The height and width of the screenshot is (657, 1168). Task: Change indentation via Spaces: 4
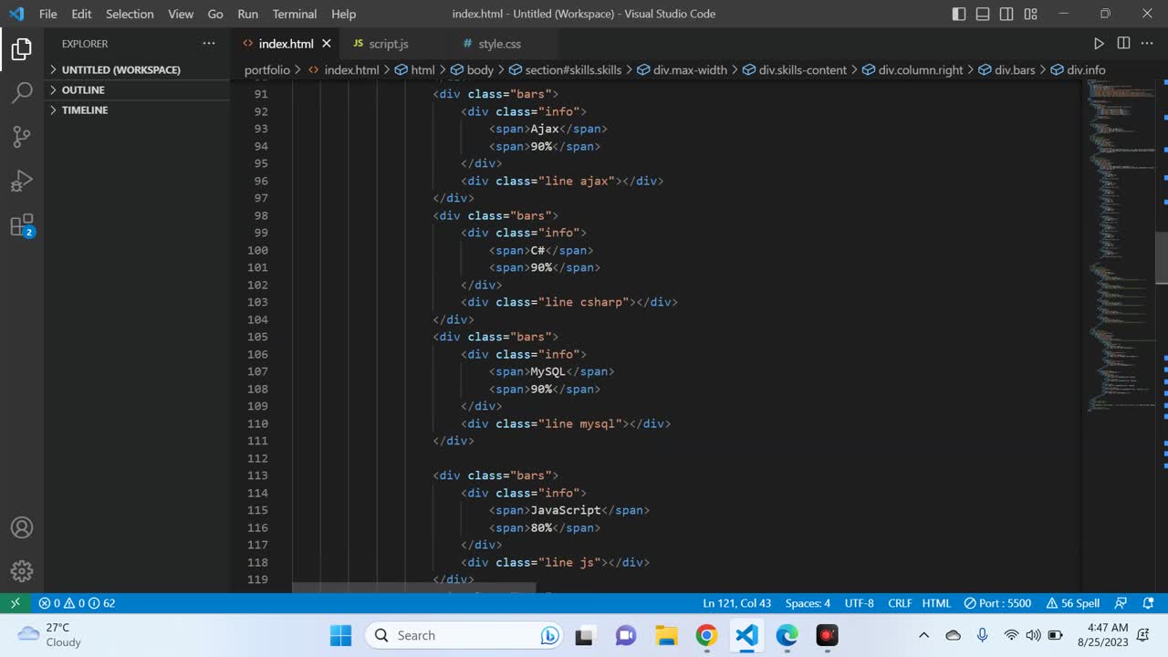point(808,603)
